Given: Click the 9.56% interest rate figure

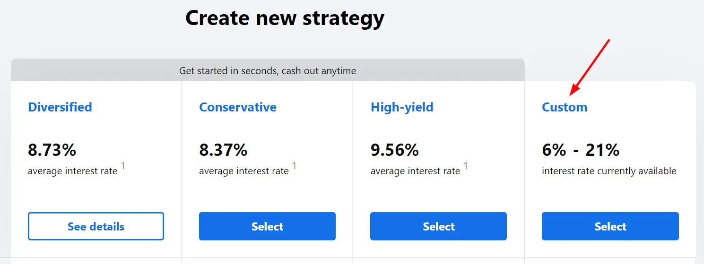Looking at the screenshot, I should [x=395, y=150].
